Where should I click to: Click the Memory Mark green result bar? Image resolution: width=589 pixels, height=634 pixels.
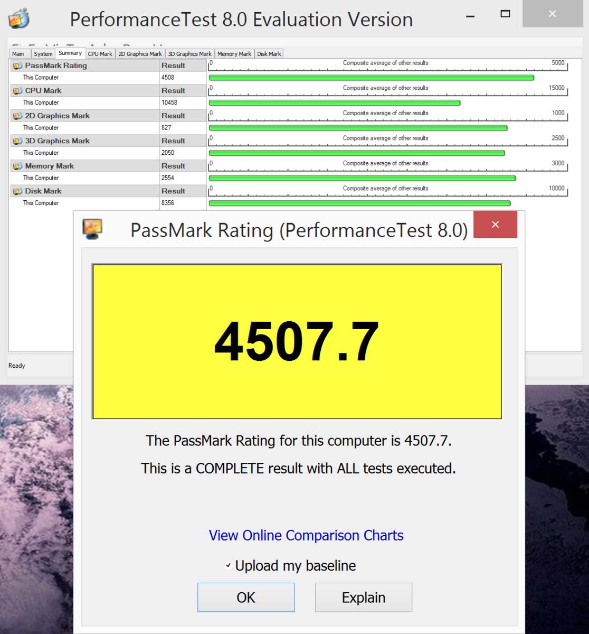(362, 178)
